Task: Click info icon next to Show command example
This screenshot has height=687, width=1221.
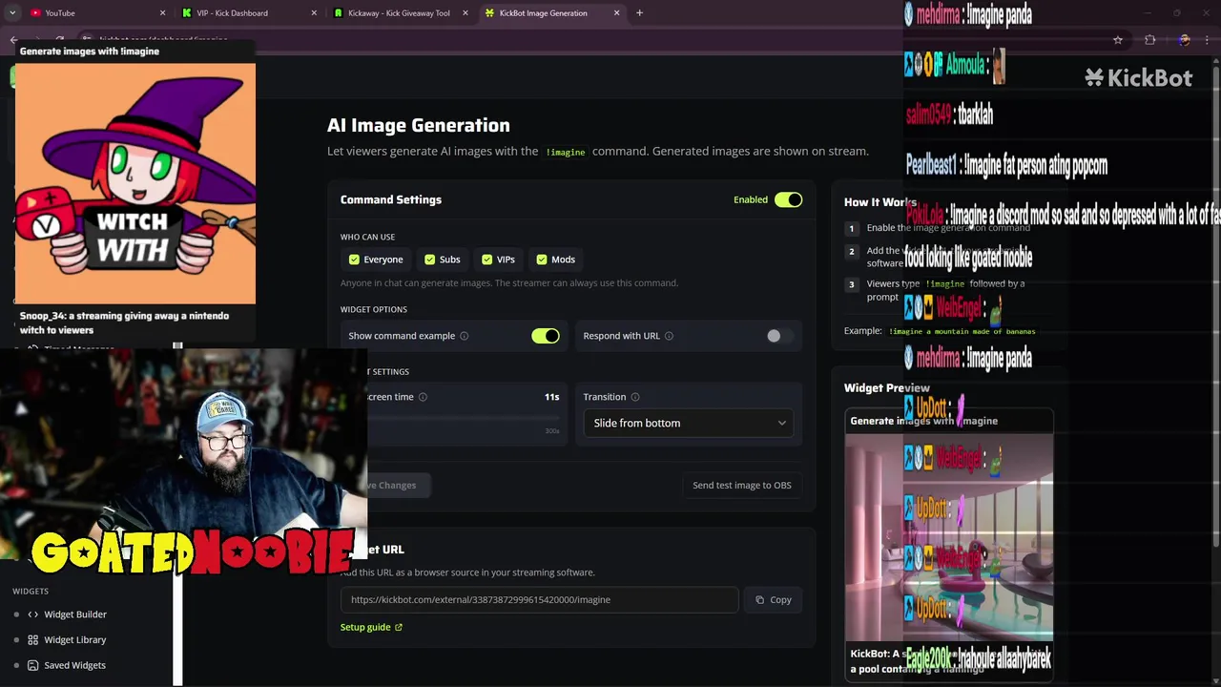Action: pyautogui.click(x=465, y=336)
